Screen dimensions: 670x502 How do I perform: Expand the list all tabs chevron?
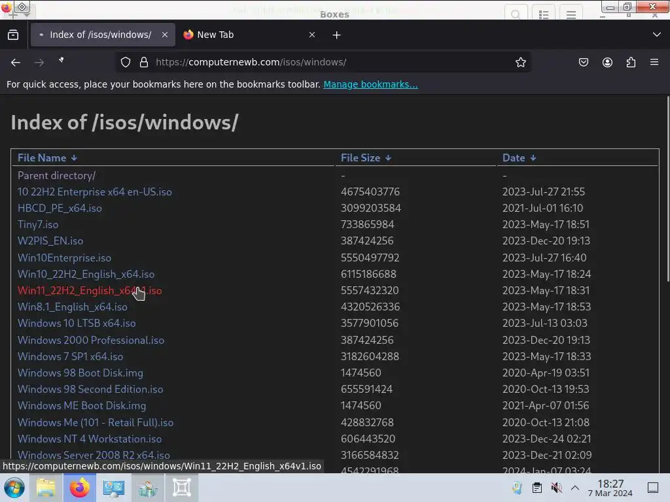point(657,35)
